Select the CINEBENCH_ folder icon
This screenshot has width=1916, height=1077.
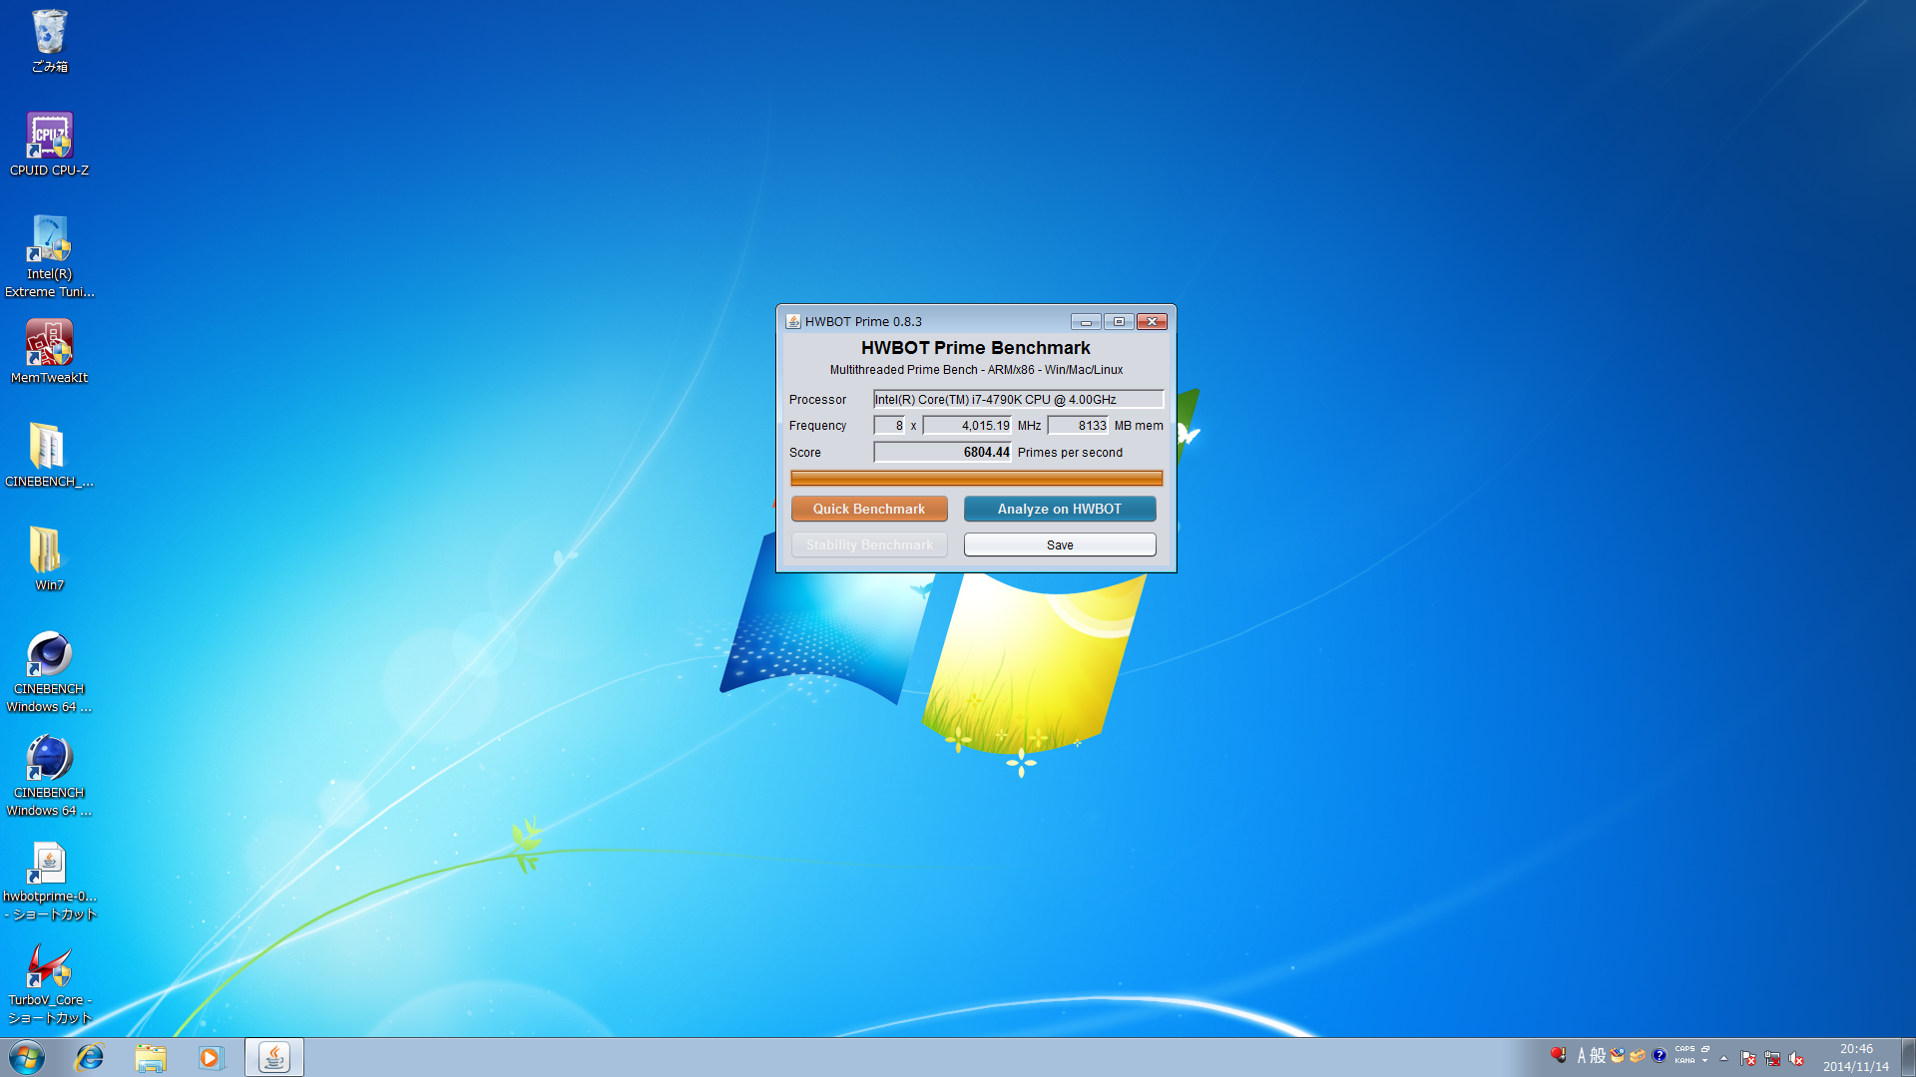pos(49,456)
